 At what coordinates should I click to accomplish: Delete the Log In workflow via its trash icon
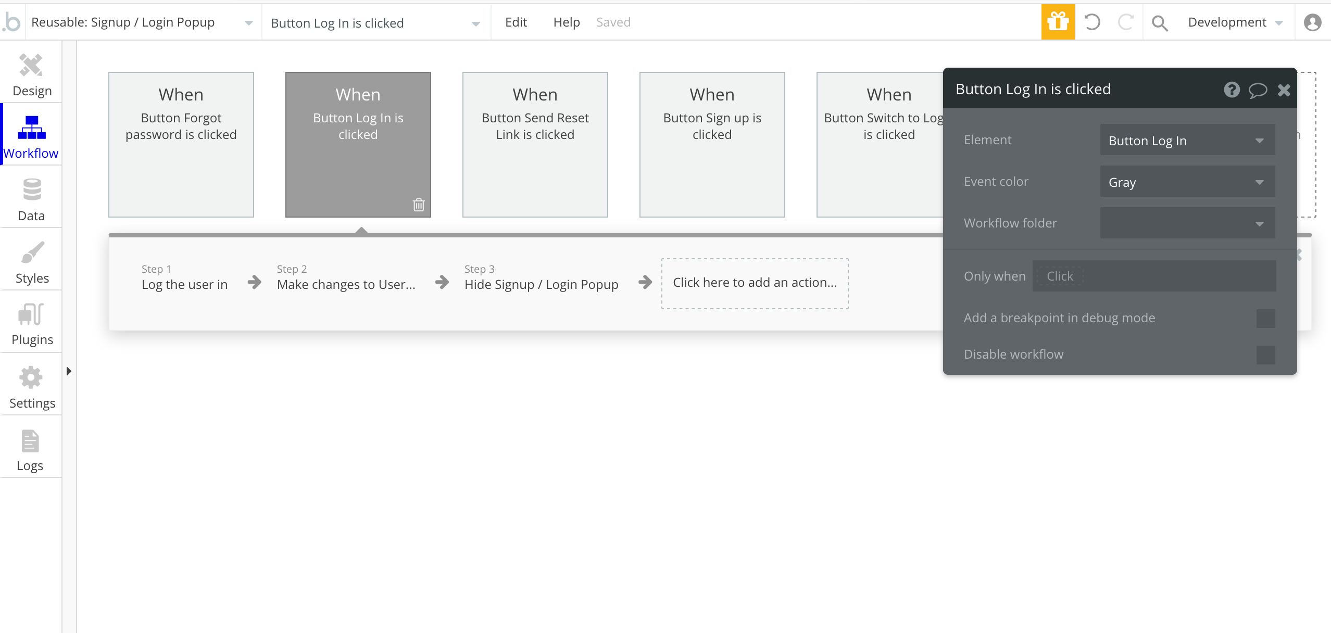419,205
